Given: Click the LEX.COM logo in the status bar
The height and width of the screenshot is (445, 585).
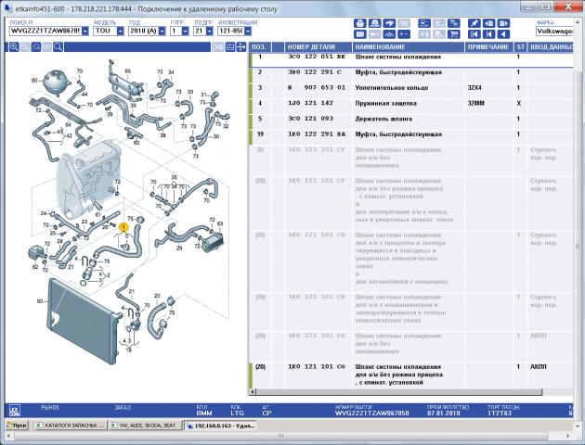Looking at the screenshot, I should [x=15, y=410].
